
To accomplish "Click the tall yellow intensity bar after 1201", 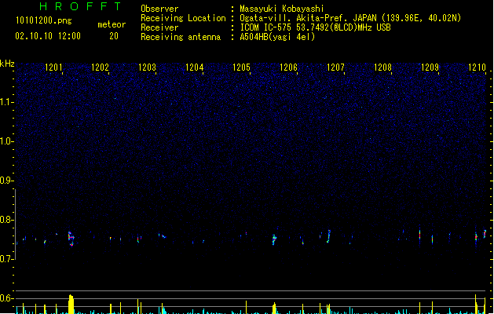I will pos(71,304).
